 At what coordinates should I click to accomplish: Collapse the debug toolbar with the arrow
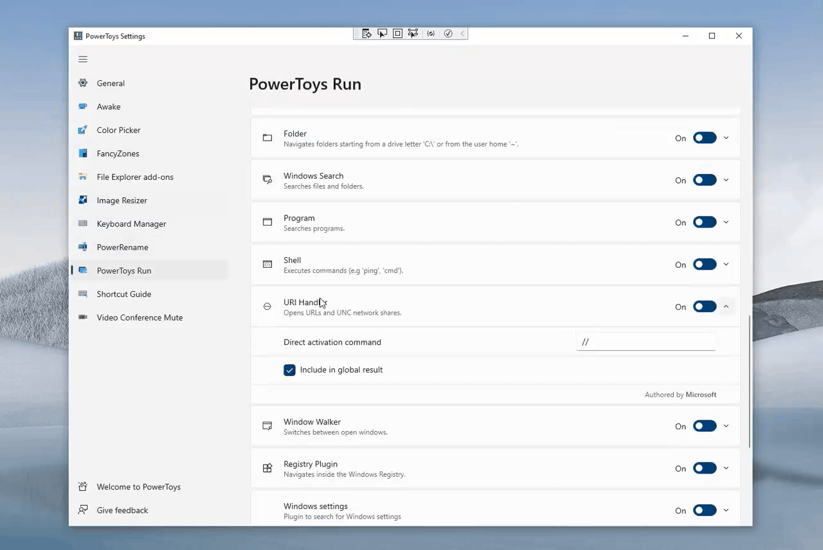tap(462, 33)
